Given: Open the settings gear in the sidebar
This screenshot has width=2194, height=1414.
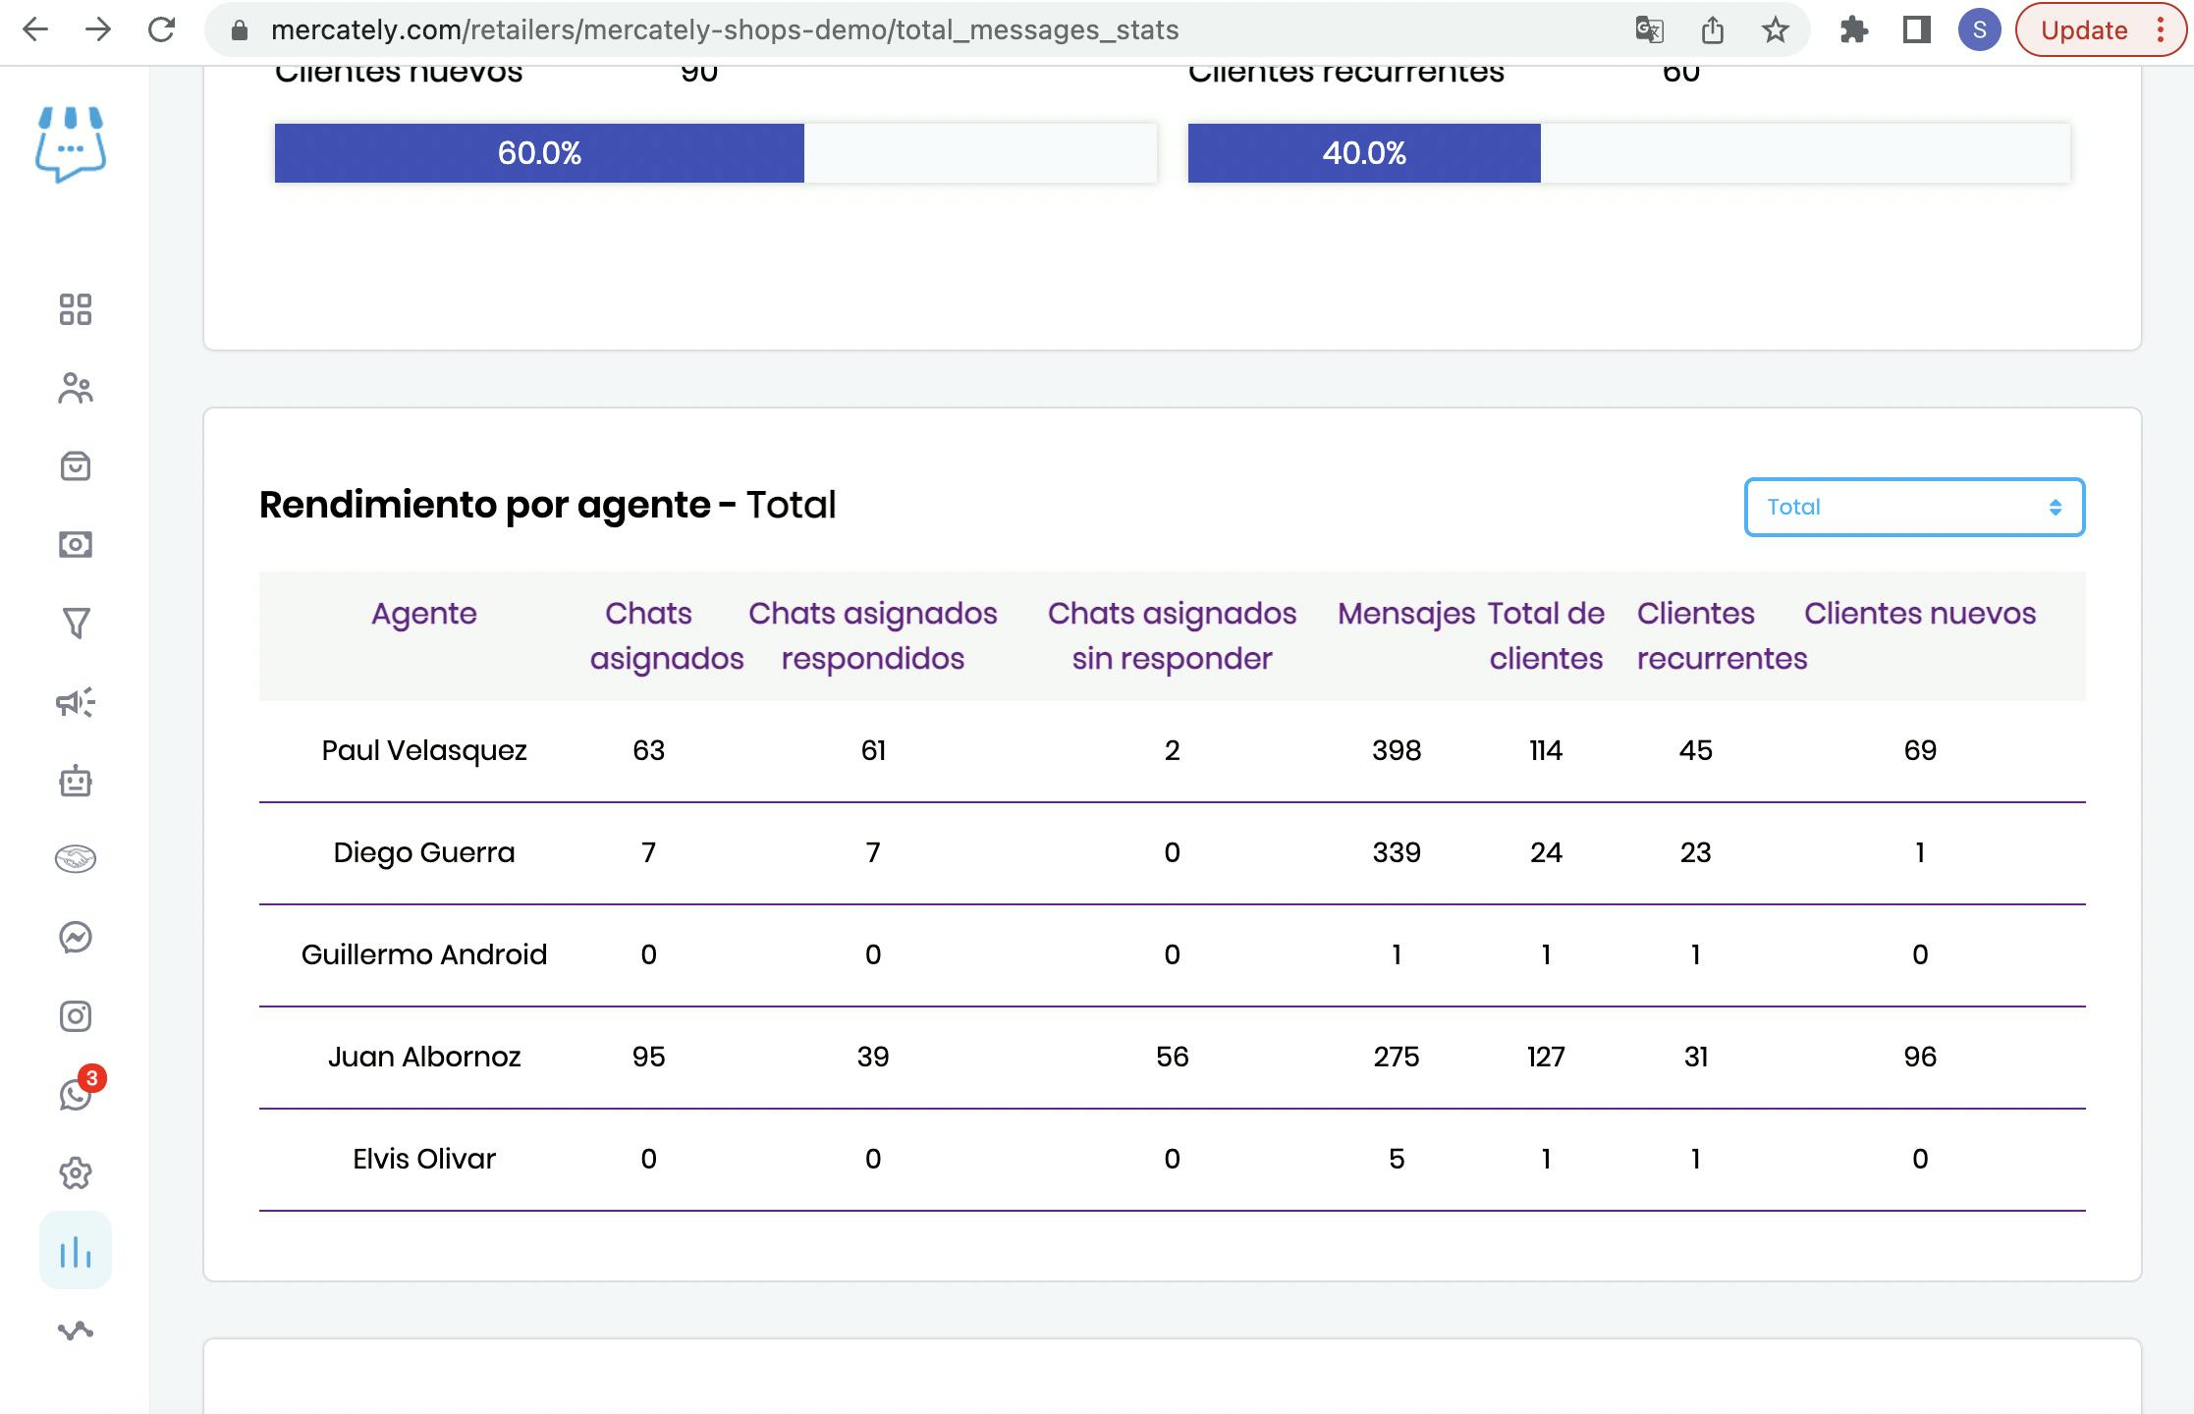Looking at the screenshot, I should [76, 1173].
